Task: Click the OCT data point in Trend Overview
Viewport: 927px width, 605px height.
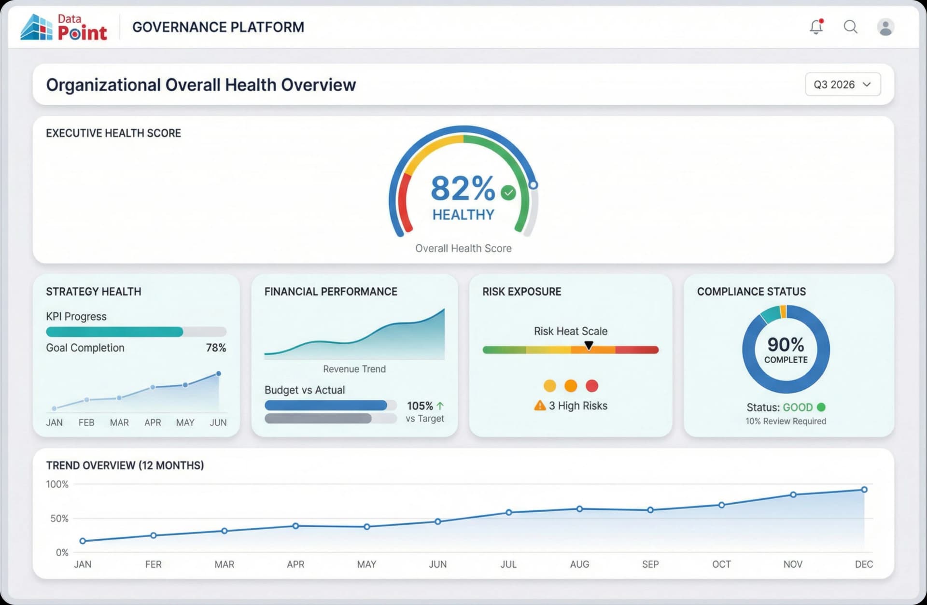Action: (x=721, y=505)
